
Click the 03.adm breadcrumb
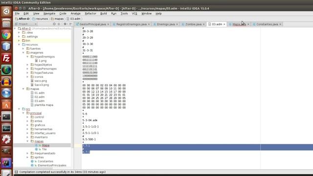tap(73, 19)
